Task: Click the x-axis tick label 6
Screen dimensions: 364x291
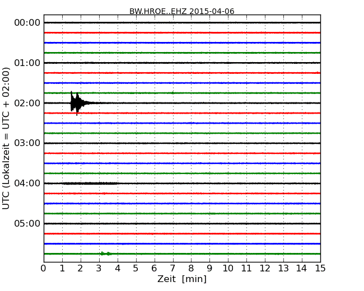Action: coord(154,268)
